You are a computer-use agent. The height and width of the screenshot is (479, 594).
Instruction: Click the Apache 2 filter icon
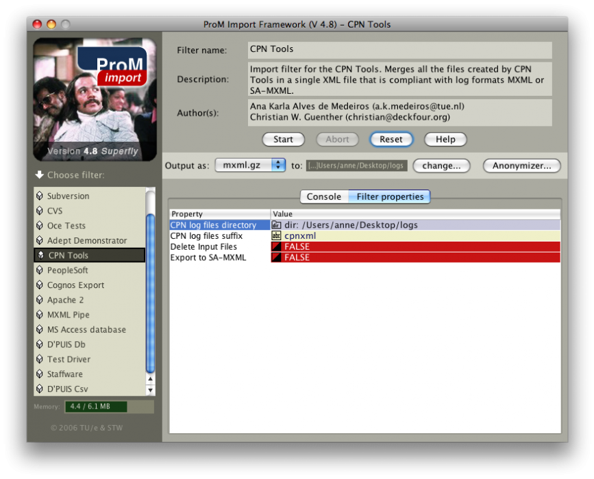(x=39, y=300)
